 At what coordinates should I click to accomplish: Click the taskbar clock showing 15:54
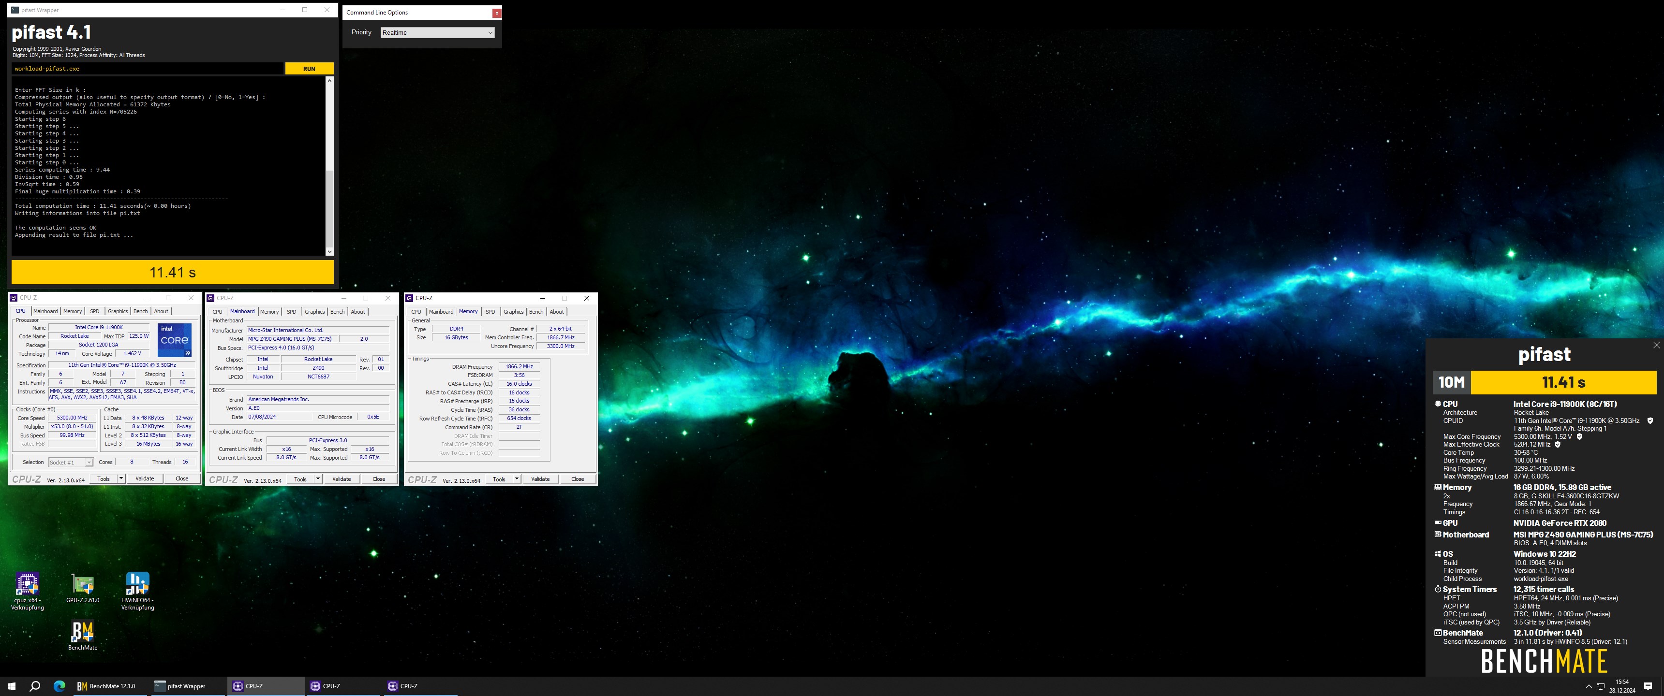pos(1621,686)
